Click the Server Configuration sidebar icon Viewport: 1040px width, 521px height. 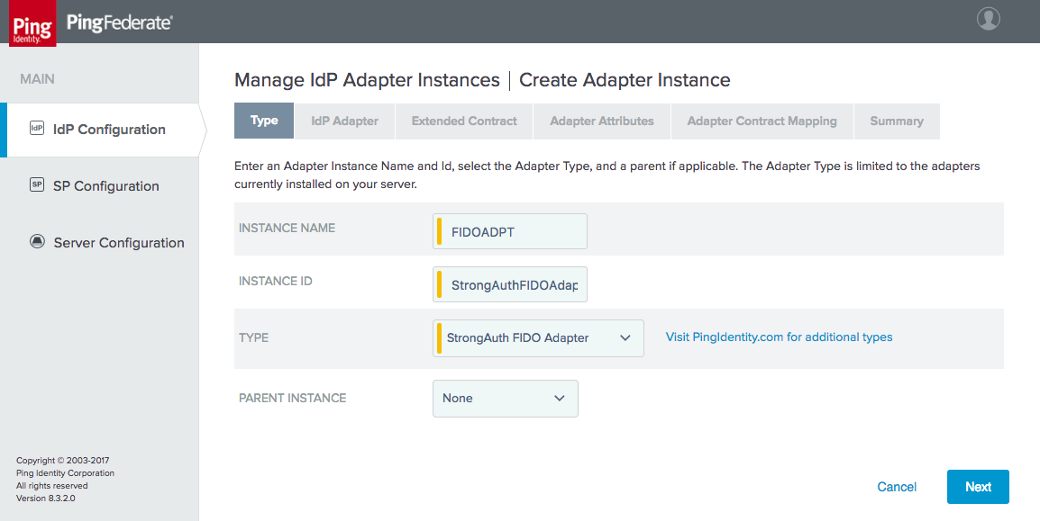tap(37, 242)
